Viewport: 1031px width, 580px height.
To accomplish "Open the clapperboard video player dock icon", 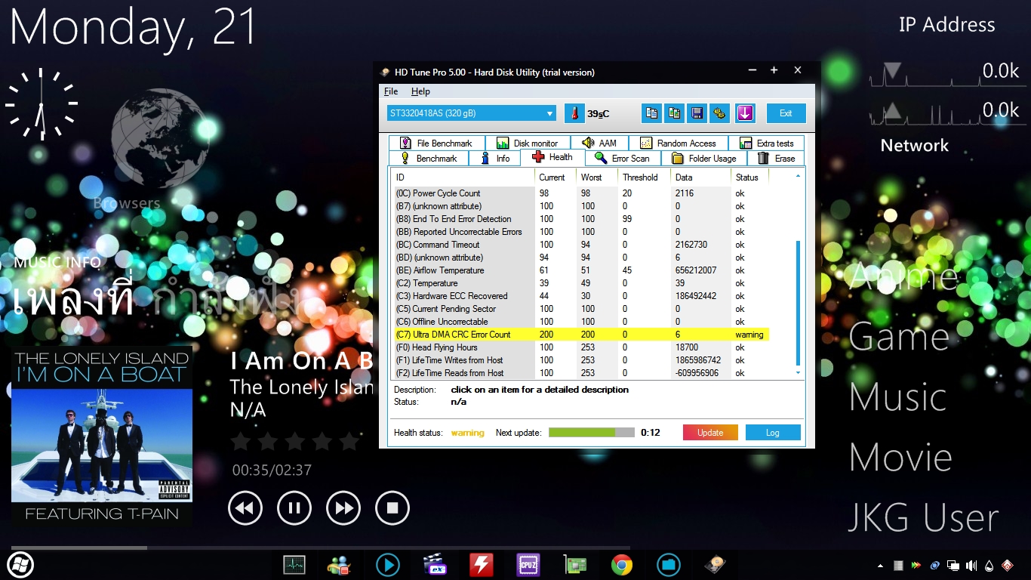I will 435,565.
